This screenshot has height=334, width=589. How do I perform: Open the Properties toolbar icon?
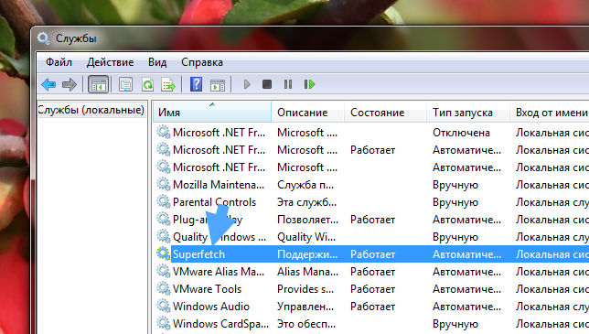(x=125, y=84)
